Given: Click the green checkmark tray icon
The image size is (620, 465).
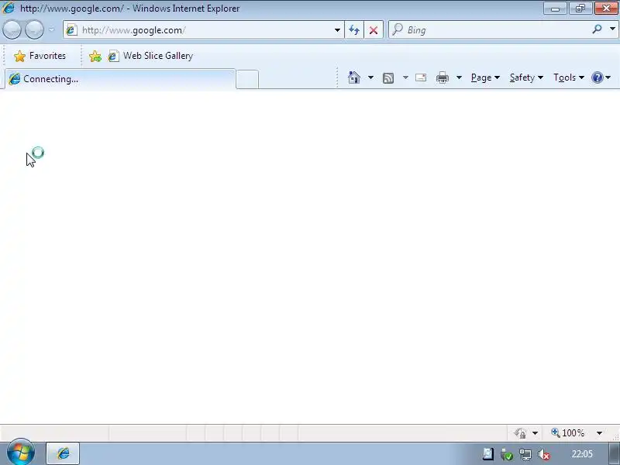Looking at the screenshot, I should pos(507,455).
